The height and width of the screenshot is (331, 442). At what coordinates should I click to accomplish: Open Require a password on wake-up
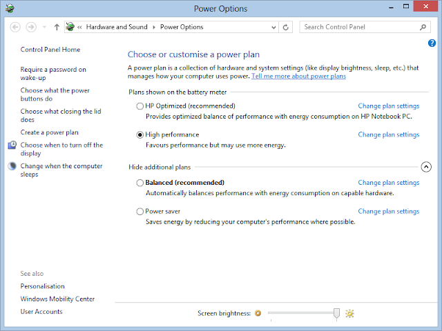pyautogui.click(x=53, y=74)
